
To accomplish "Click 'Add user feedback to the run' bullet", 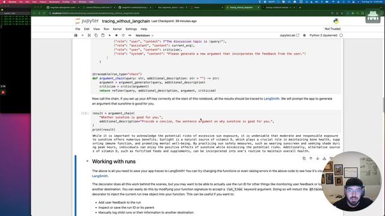I will pos(120,203).
